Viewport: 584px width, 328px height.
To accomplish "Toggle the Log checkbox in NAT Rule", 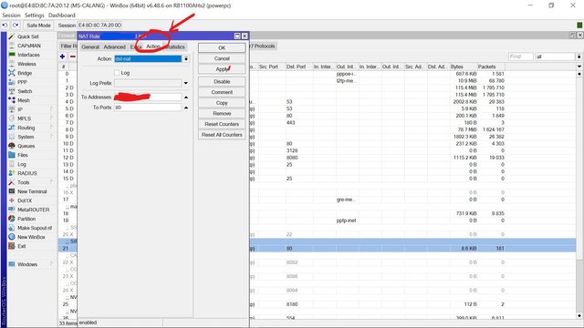I will coord(117,73).
